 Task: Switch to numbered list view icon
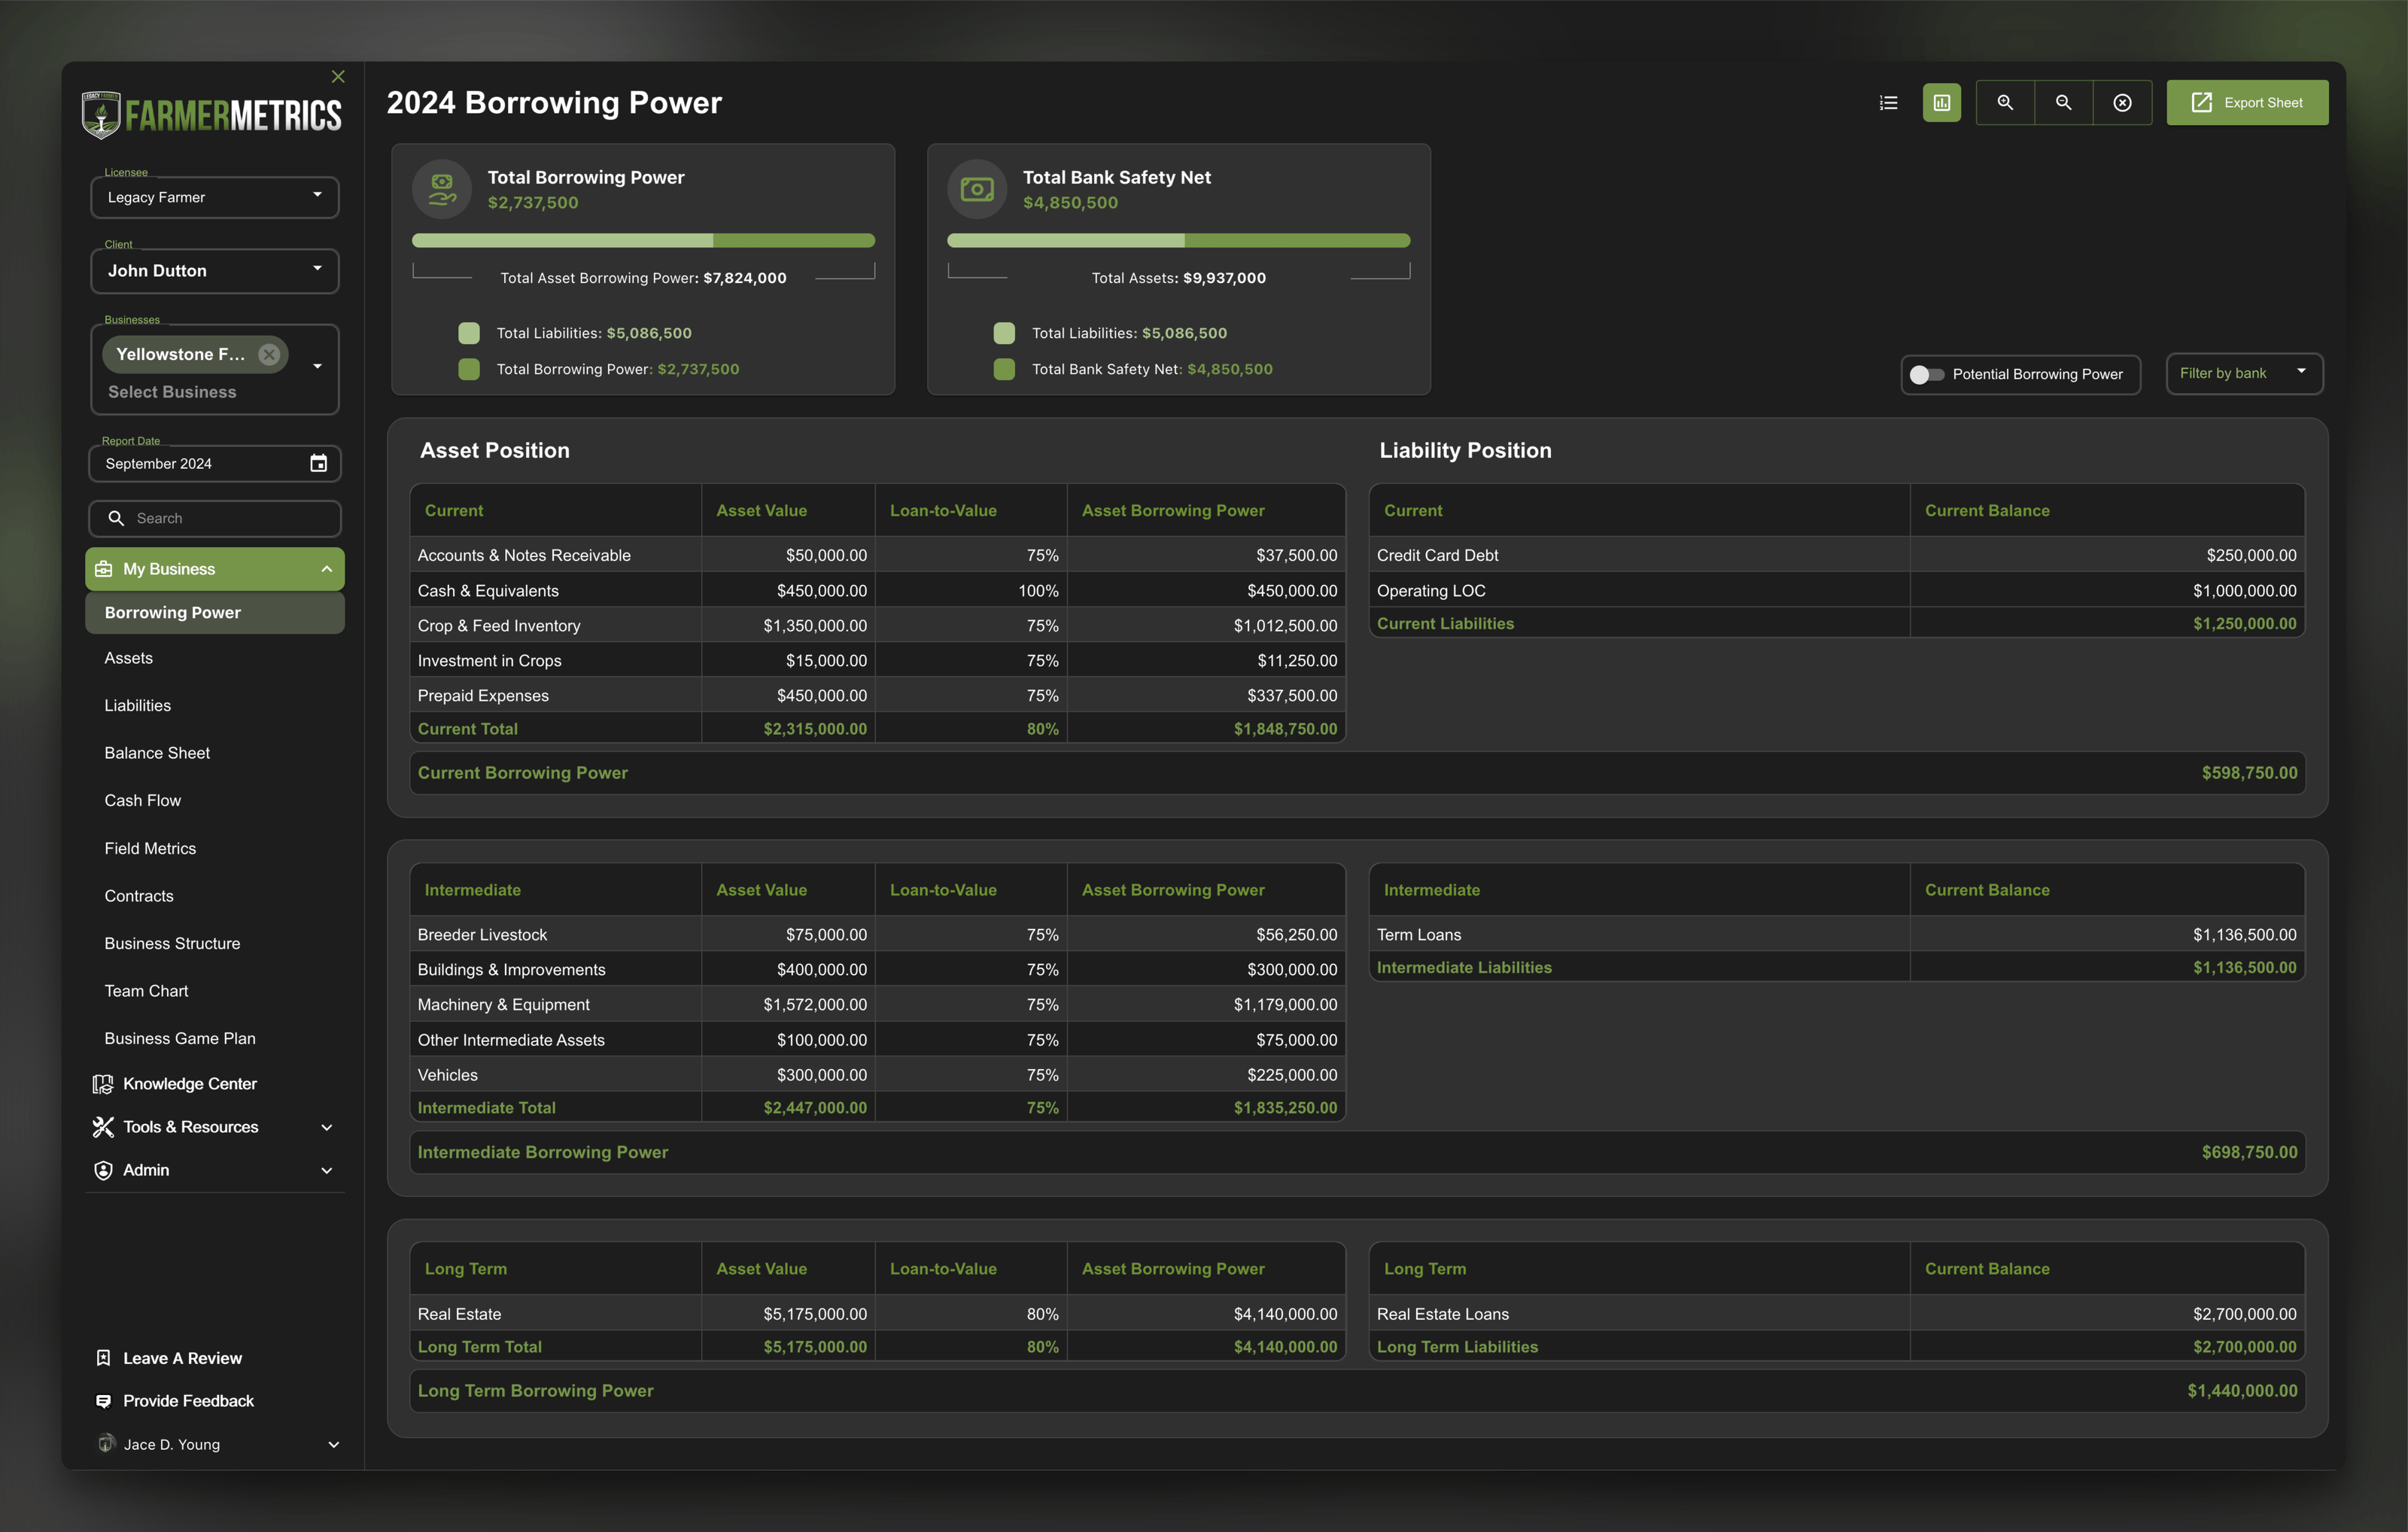[1888, 103]
